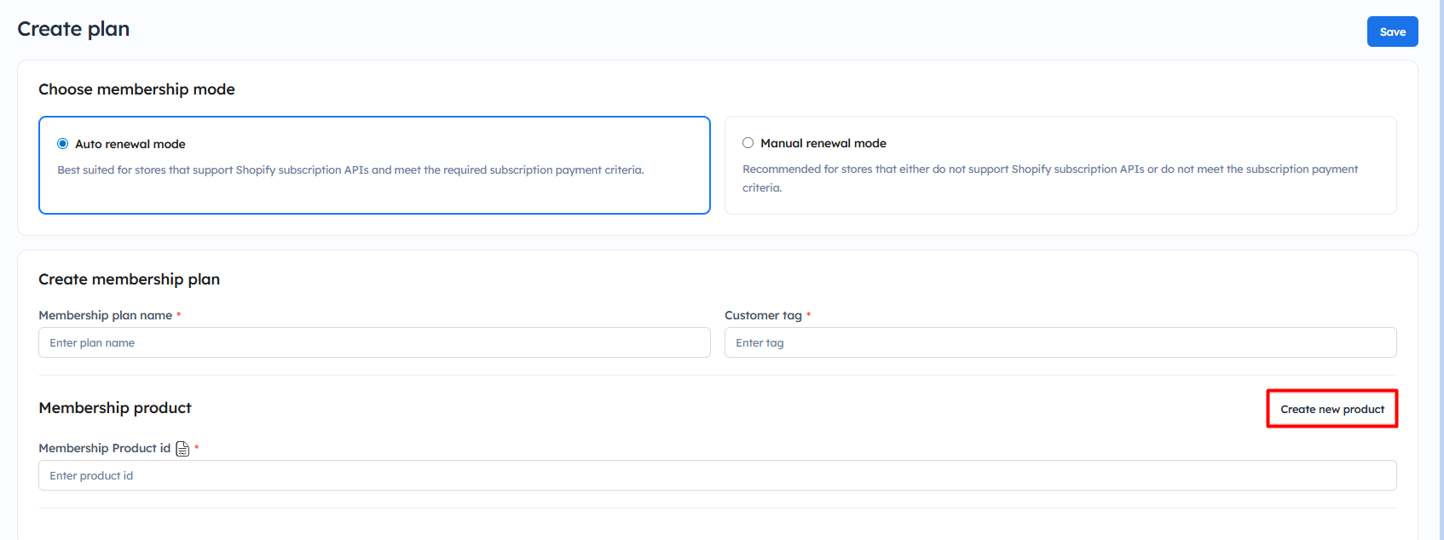Click the 'Recommended for stores' description text
Image resolution: width=1444 pixels, height=540 pixels.
click(x=1049, y=169)
